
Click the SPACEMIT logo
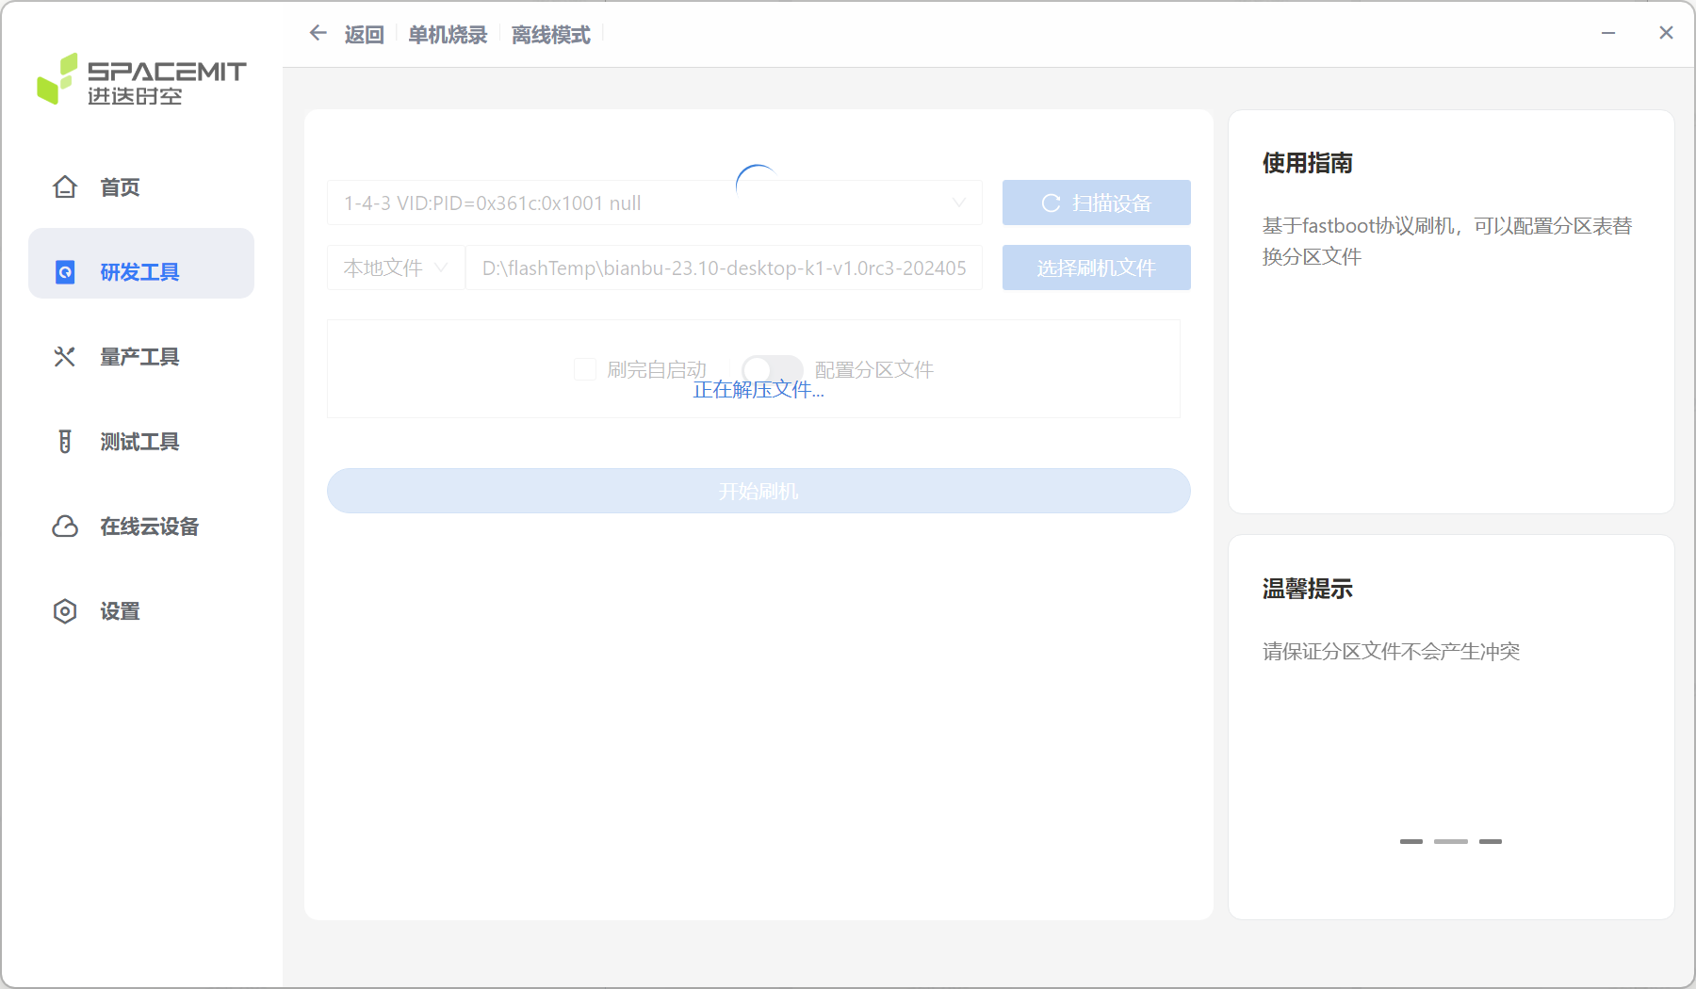[x=141, y=78]
